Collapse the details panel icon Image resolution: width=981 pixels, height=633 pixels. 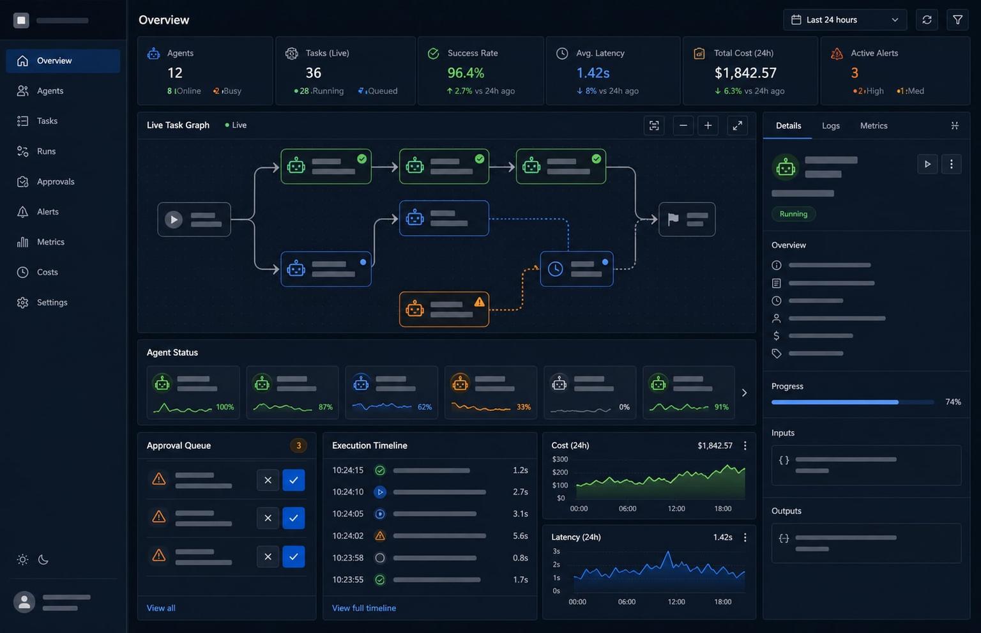tap(955, 126)
